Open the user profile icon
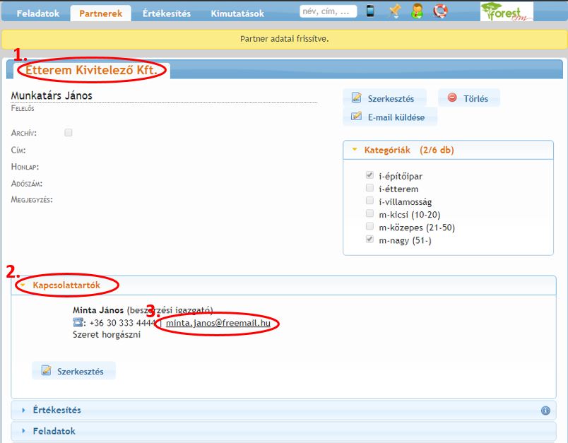 coord(418,11)
